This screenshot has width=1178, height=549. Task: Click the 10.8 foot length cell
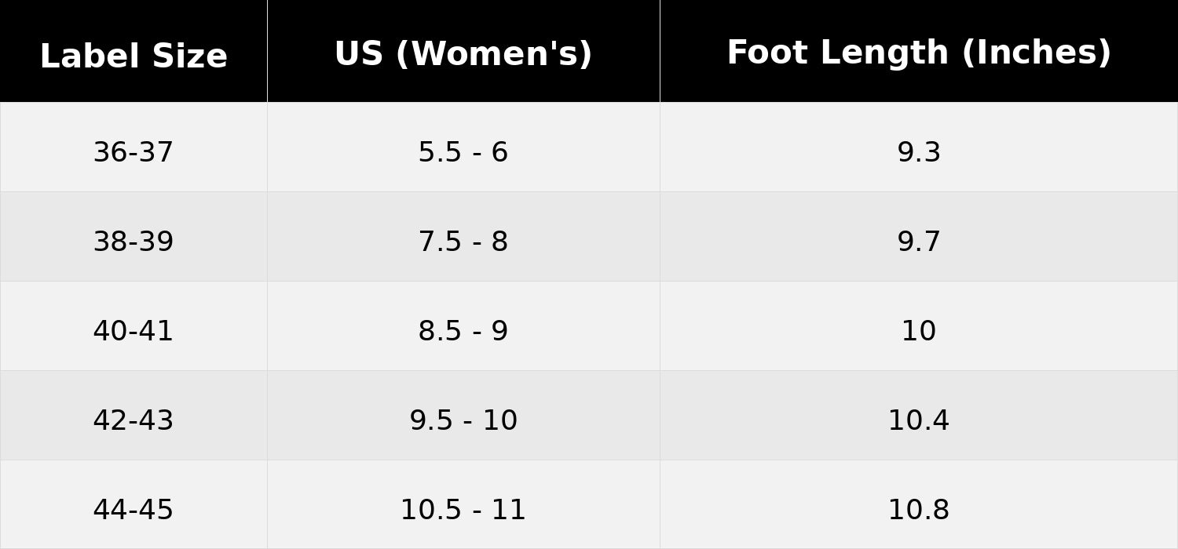(x=919, y=510)
